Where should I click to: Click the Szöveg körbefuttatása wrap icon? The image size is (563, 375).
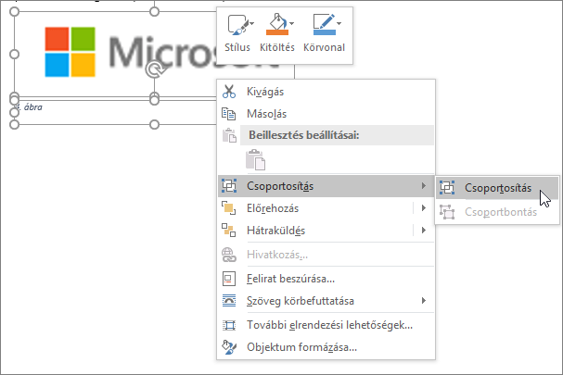(x=229, y=300)
